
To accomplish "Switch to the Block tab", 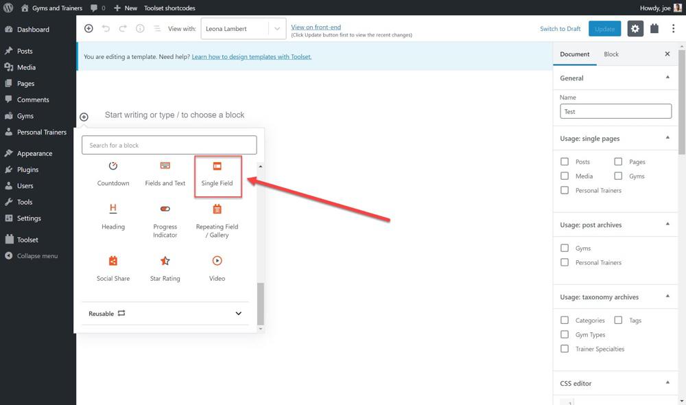I will [611, 54].
